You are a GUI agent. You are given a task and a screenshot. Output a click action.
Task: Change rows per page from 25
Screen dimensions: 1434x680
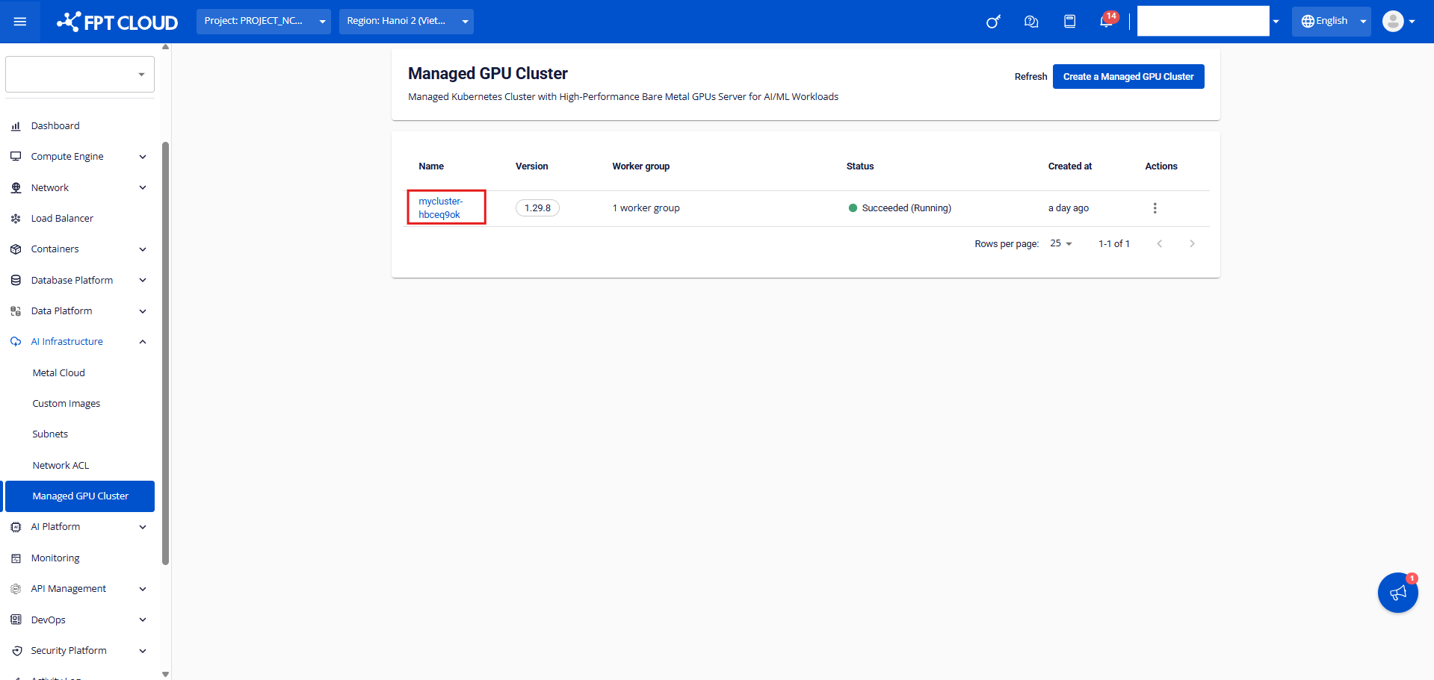tap(1060, 244)
